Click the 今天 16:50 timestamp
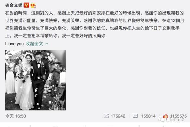Viewport: 190px width, 127px height. tap(15, 116)
